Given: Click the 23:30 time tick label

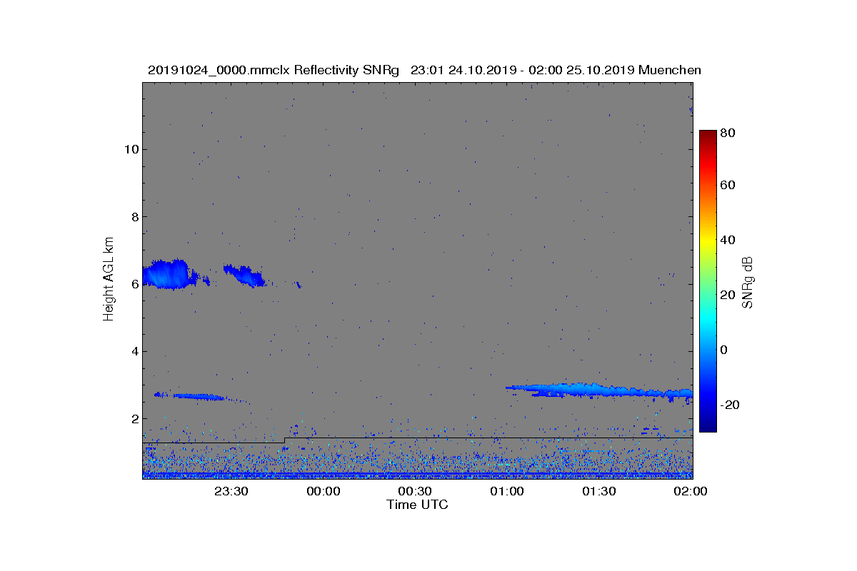Looking at the screenshot, I should coord(231,491).
